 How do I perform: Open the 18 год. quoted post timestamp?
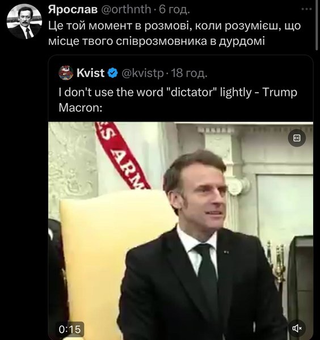(189, 73)
